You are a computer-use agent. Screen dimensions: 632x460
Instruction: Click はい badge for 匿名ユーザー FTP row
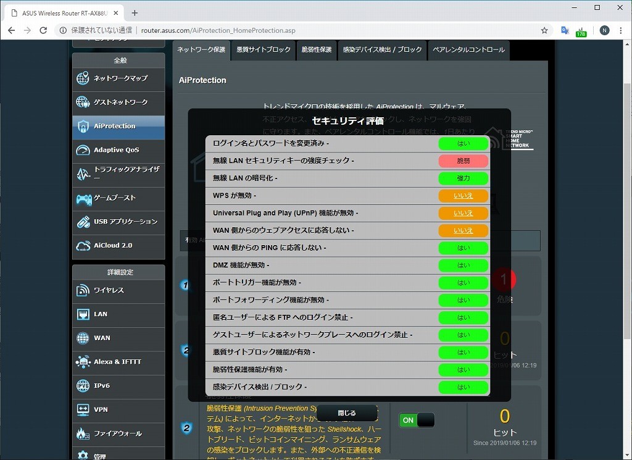point(463,318)
